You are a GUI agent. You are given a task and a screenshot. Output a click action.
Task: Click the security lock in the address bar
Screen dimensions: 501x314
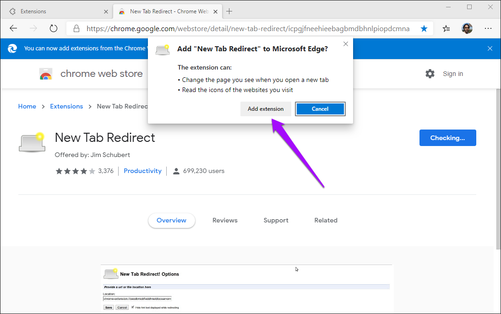76,28
